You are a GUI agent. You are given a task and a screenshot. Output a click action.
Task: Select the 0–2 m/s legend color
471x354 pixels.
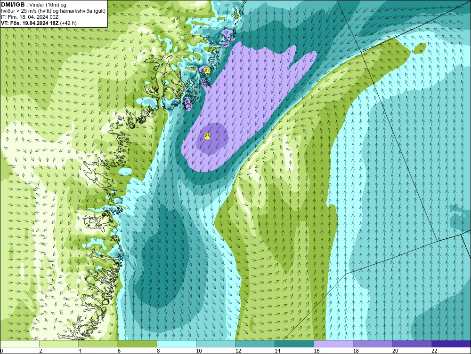[x=19, y=344]
